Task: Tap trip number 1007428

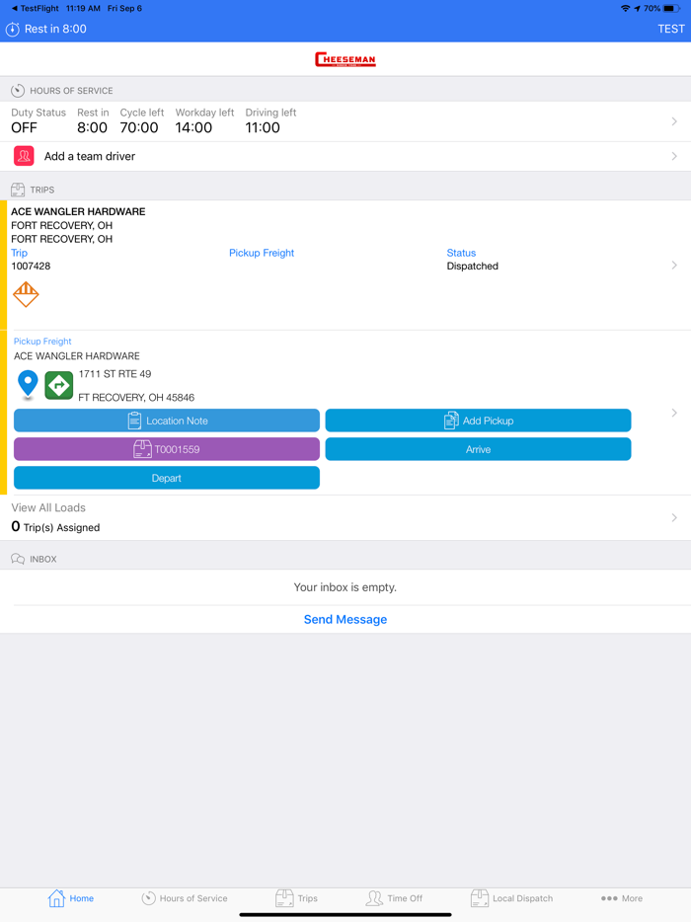Action: [x=31, y=267]
